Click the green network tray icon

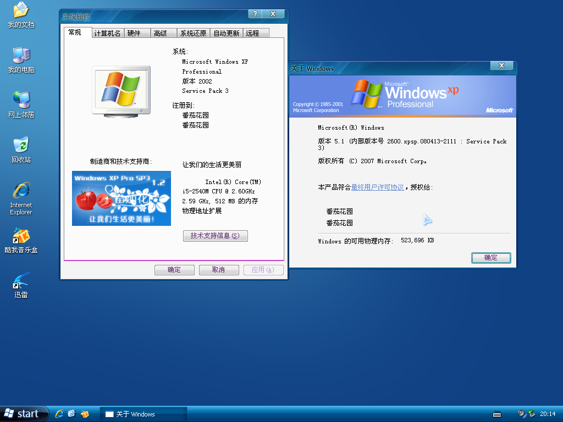[x=532, y=414]
